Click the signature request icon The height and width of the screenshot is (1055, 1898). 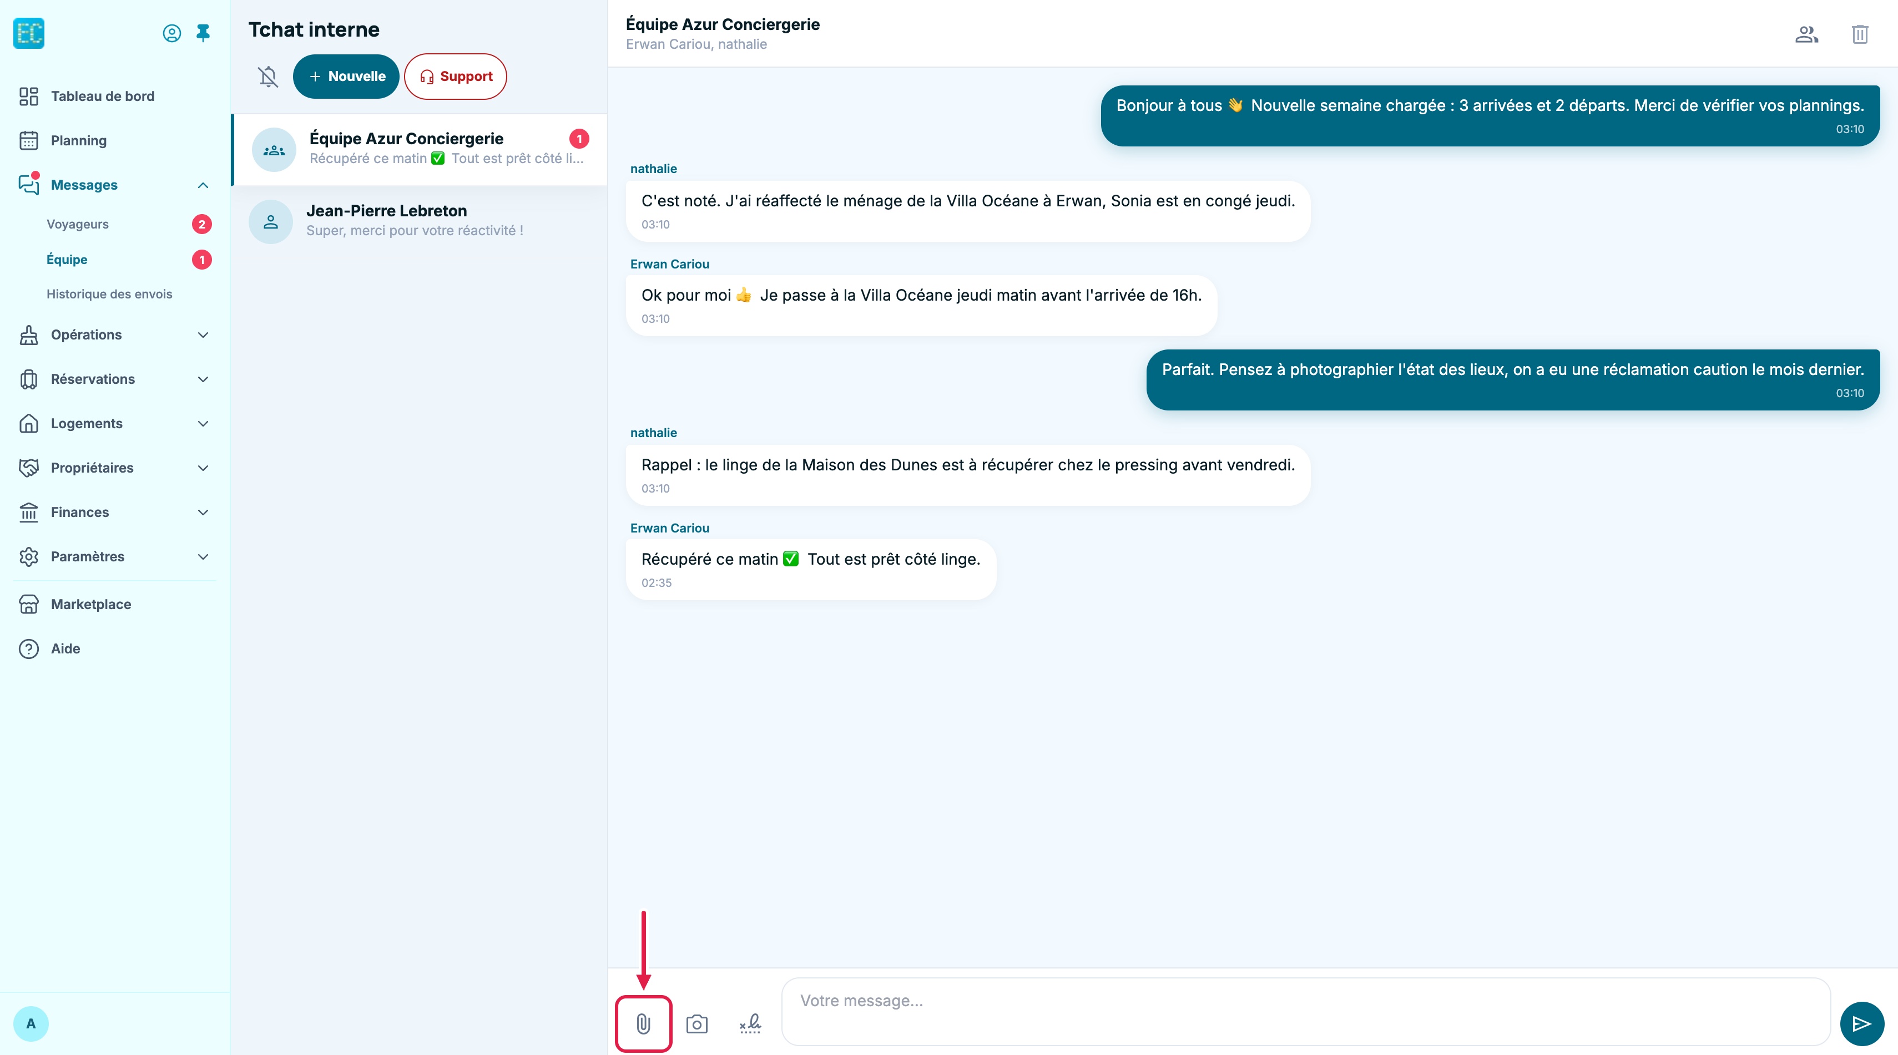[x=750, y=1024]
